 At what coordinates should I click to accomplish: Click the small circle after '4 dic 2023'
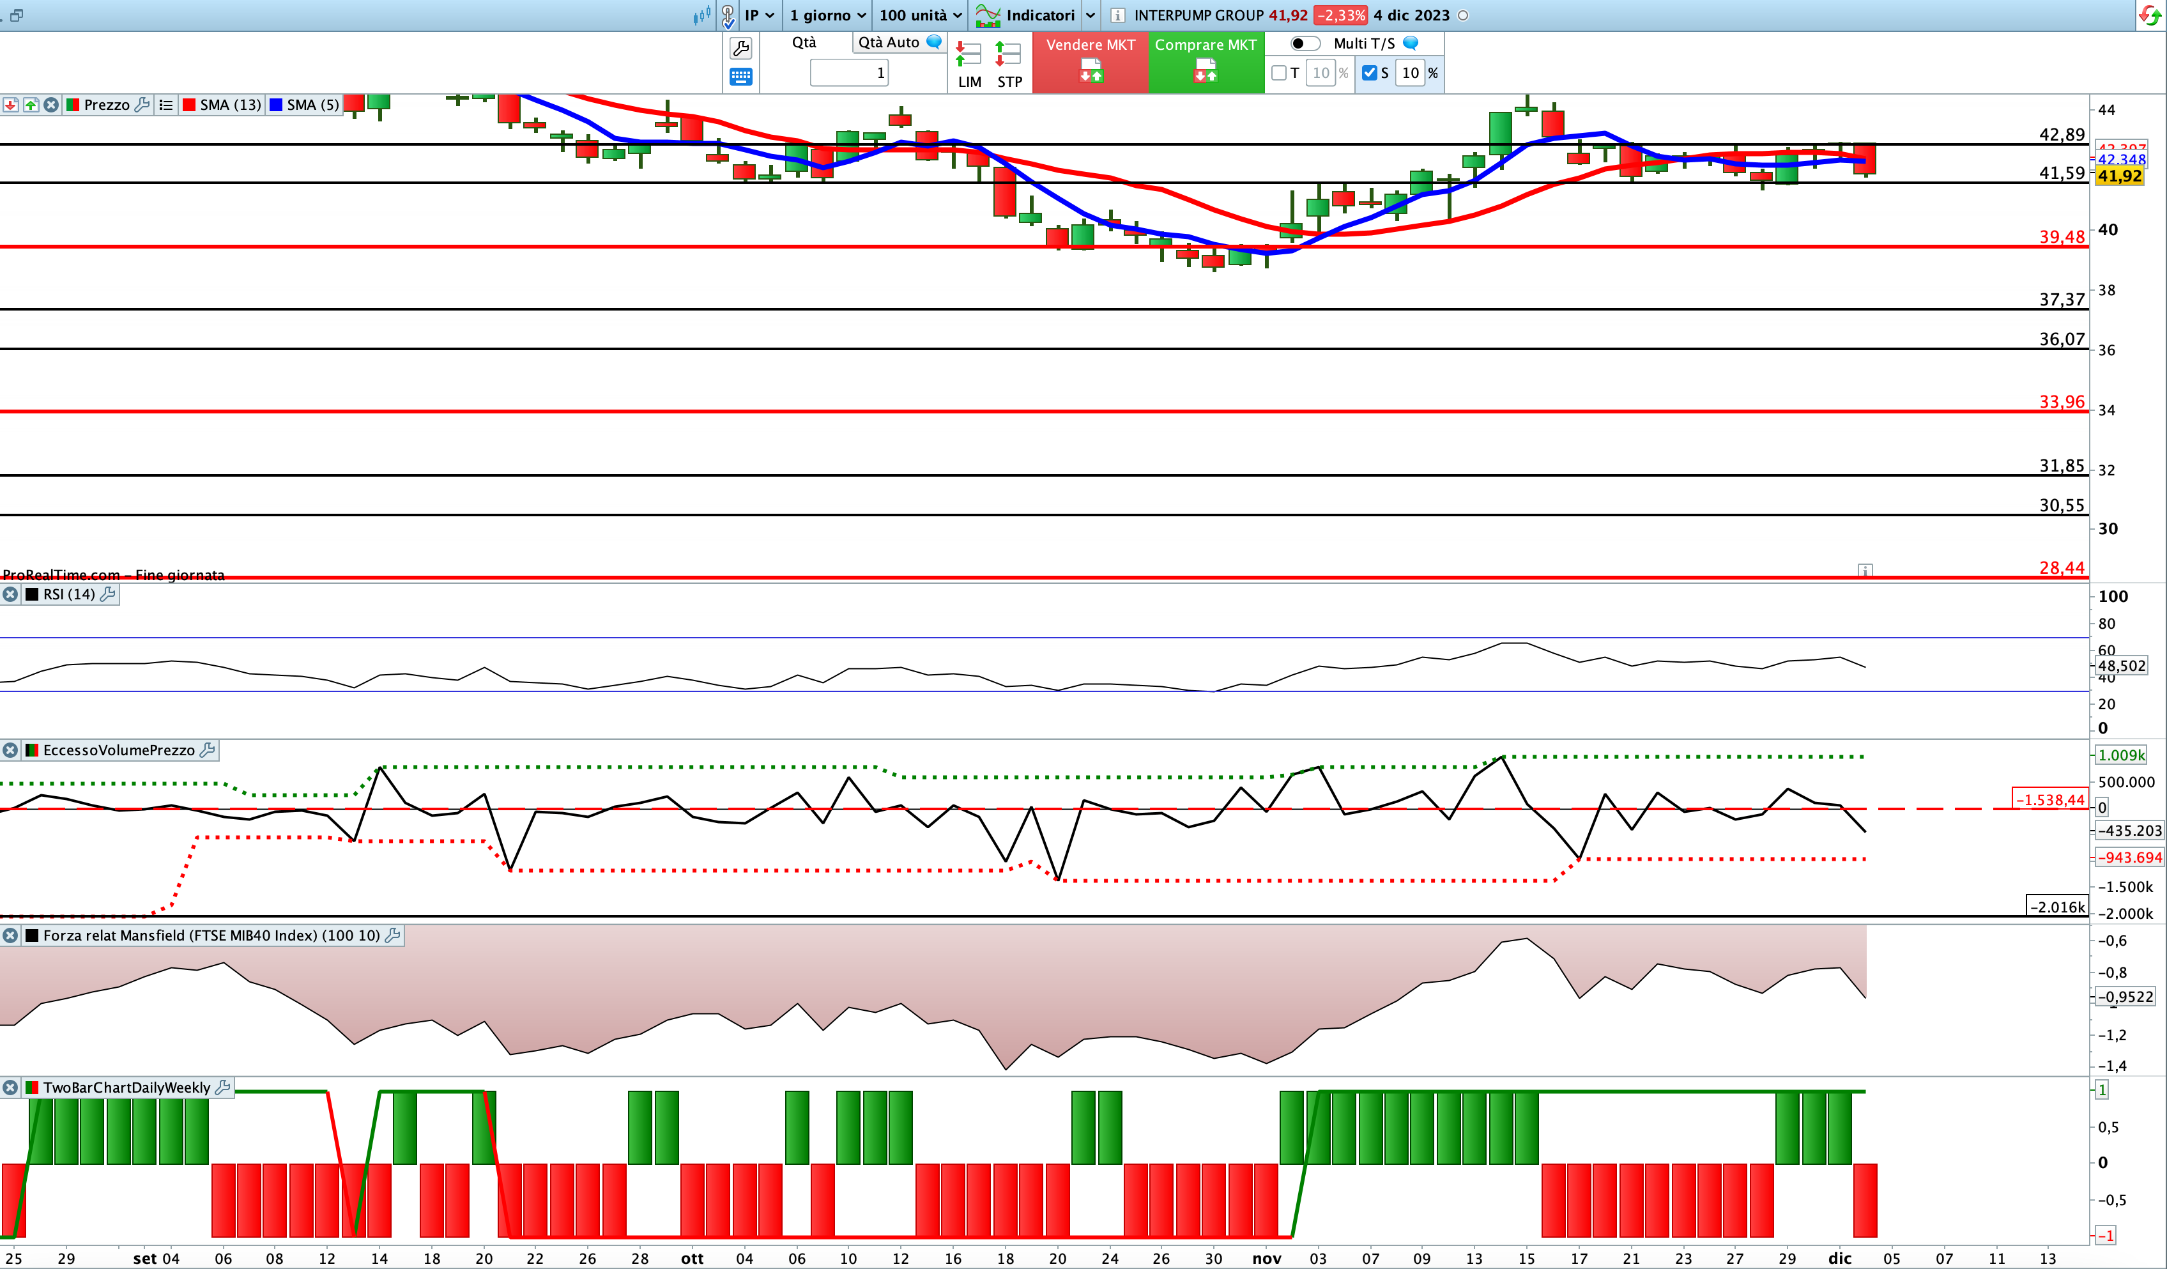point(1463,15)
